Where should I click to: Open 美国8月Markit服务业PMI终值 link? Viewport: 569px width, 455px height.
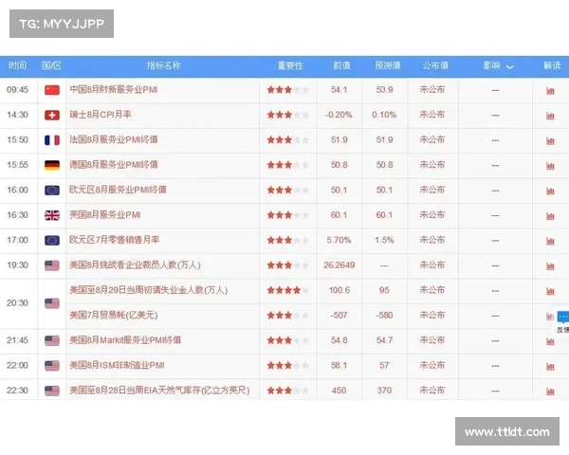[125, 340]
